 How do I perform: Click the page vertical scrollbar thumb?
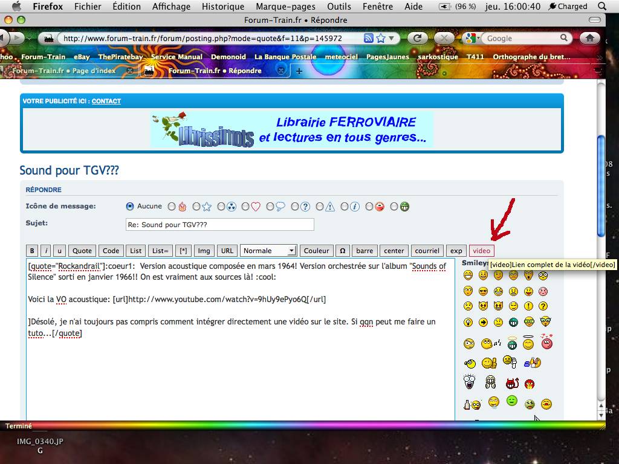[x=601, y=186]
